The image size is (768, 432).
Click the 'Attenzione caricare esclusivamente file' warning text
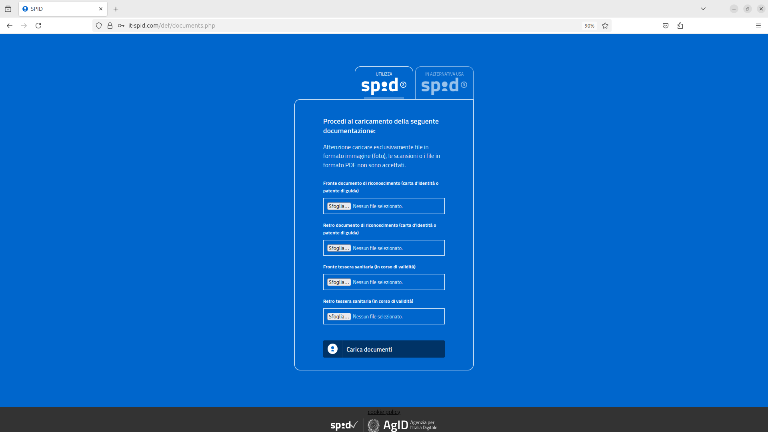tap(382, 156)
